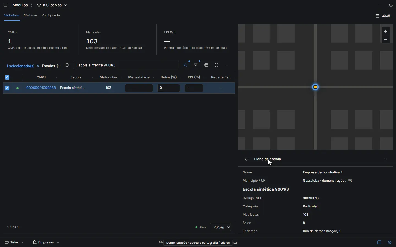Click the Rua de demonstração, 1 address
Screen dimensions: 396x247
point(322,231)
